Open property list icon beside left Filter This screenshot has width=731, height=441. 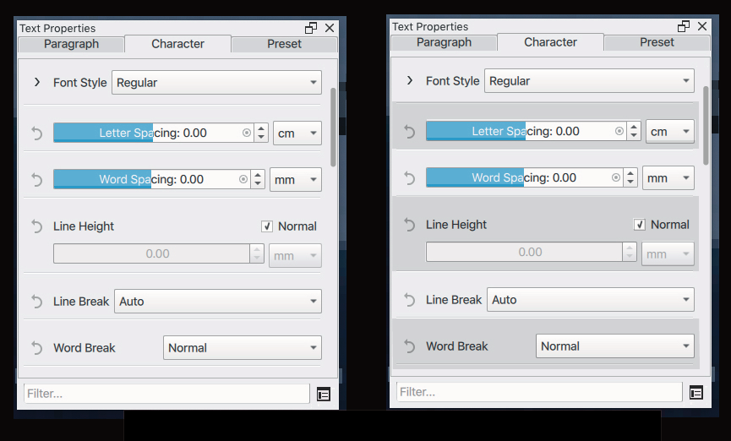(x=324, y=395)
